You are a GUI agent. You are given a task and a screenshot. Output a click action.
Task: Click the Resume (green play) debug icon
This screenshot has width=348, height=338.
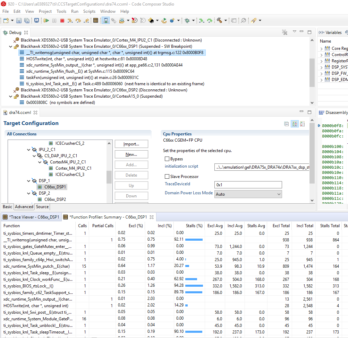(x=46, y=21)
